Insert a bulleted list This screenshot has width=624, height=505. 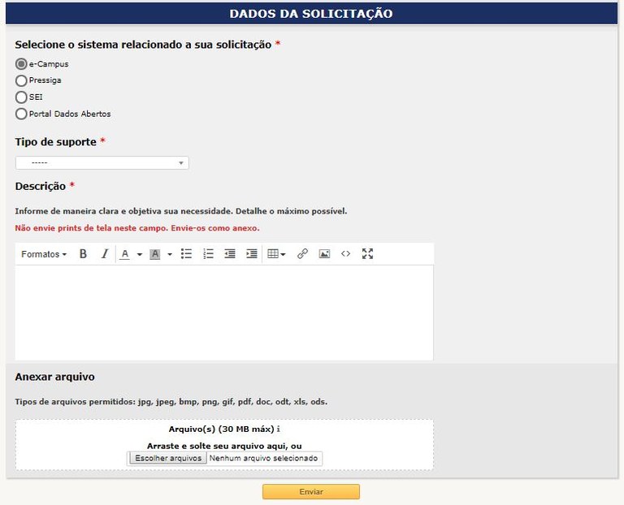click(x=186, y=254)
